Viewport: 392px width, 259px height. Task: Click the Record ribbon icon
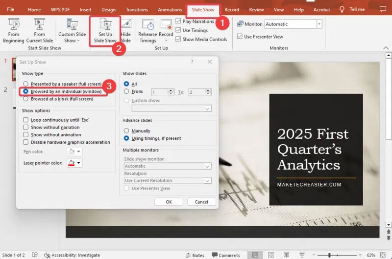point(166,30)
